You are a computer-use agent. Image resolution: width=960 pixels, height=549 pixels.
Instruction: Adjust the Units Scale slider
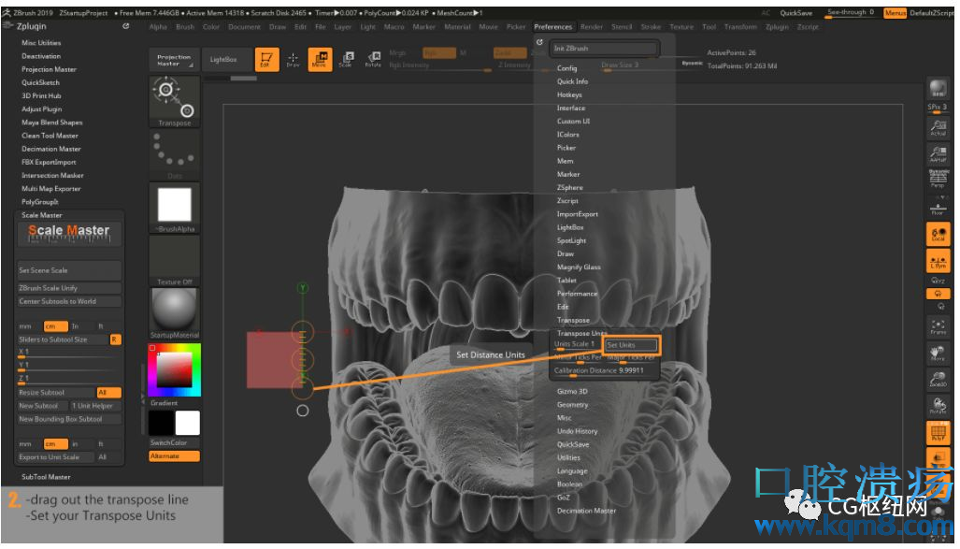pos(576,344)
